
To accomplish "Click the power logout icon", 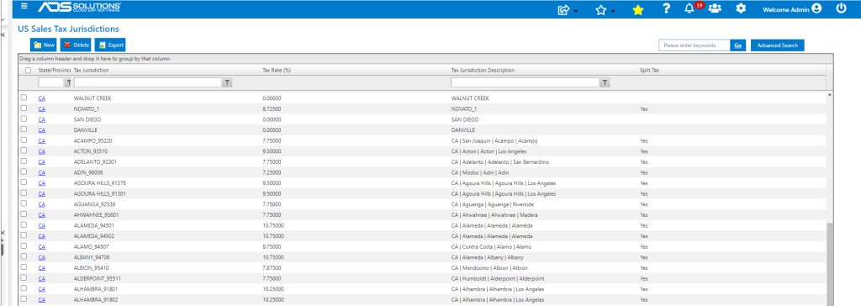I will [841, 8].
